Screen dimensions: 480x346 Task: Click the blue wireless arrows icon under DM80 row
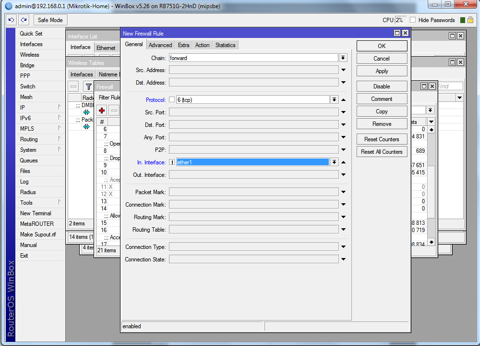click(x=86, y=112)
